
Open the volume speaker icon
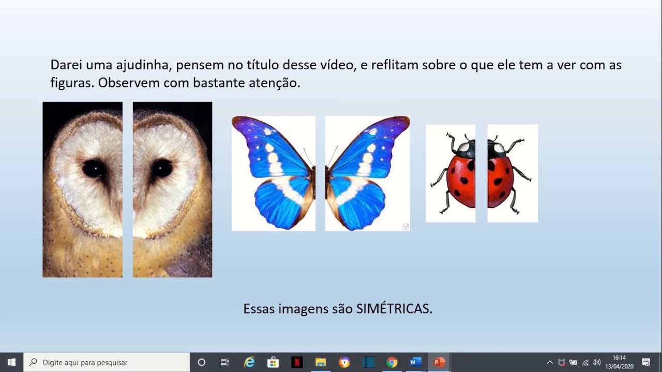(x=596, y=362)
